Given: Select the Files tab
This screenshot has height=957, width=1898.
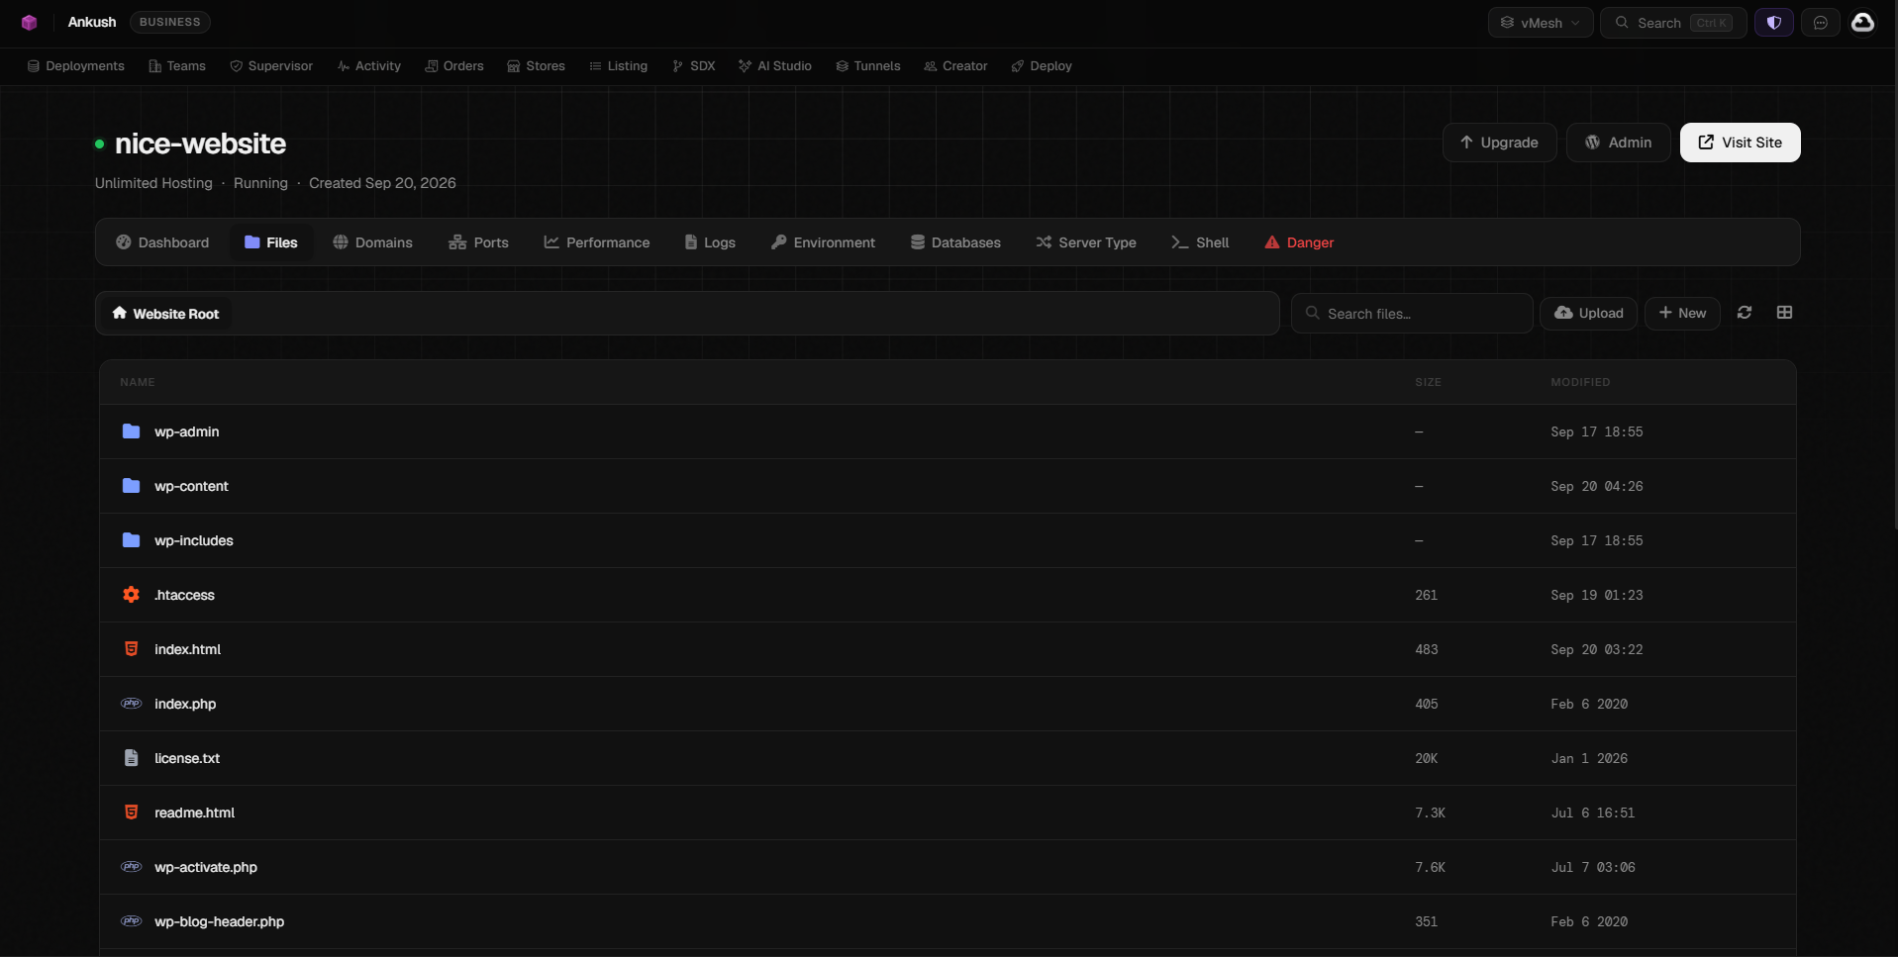Looking at the screenshot, I should (x=271, y=242).
